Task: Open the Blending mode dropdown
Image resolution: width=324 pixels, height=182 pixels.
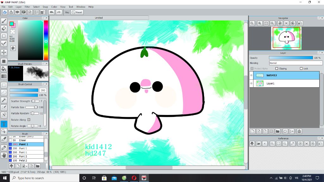Action: coord(296,63)
